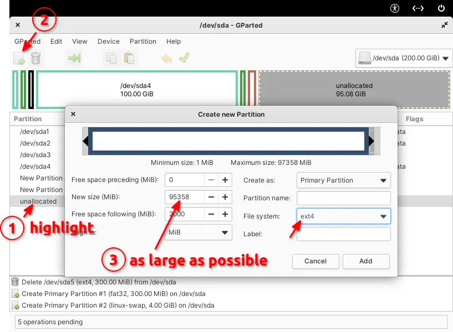The width and height of the screenshot is (453, 332).
Task: Click the New partition toolbar icon
Action: click(19, 58)
